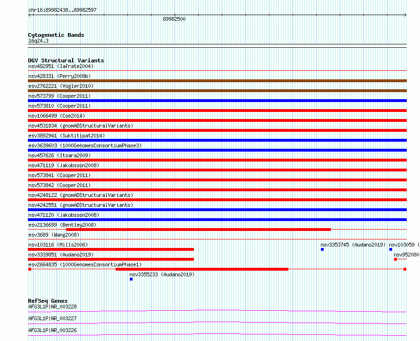Viewport: 420px width, 341px height.
Task: Click the 16q24.3 band label
Action: point(38,41)
